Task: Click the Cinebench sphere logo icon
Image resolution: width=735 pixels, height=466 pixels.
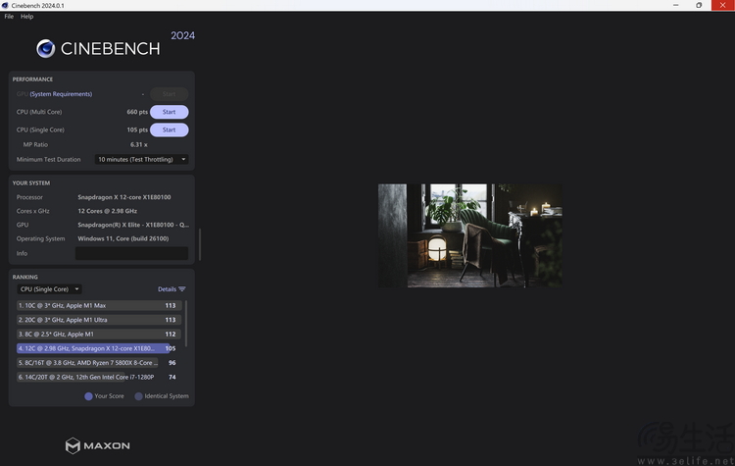Action: [45, 48]
